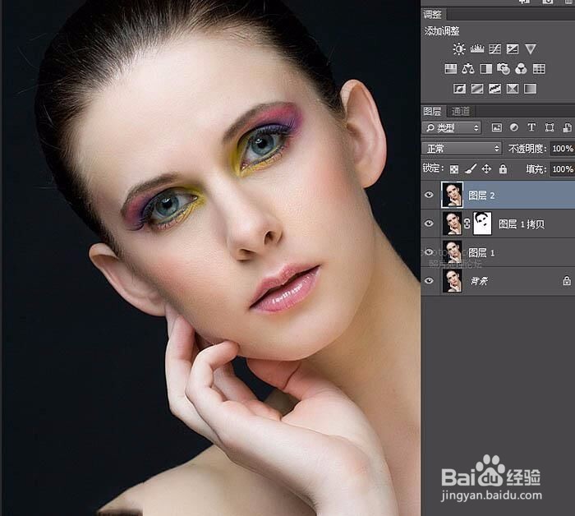Select layer mask of 图层 1 拷贝
The width and height of the screenshot is (575, 516).
pos(483,223)
